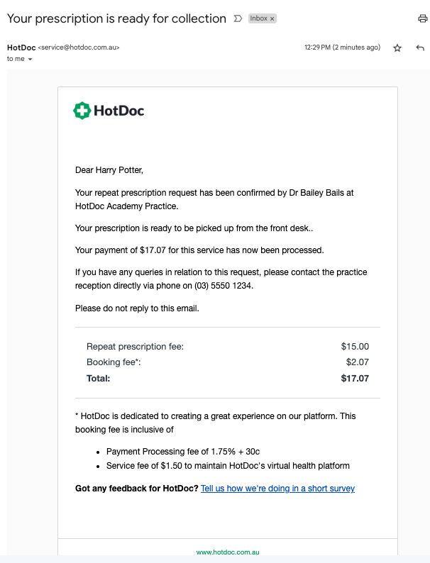The image size is (430, 563).
Task: Click the "Dear Harry Potter" greeting
Action: 109,169
